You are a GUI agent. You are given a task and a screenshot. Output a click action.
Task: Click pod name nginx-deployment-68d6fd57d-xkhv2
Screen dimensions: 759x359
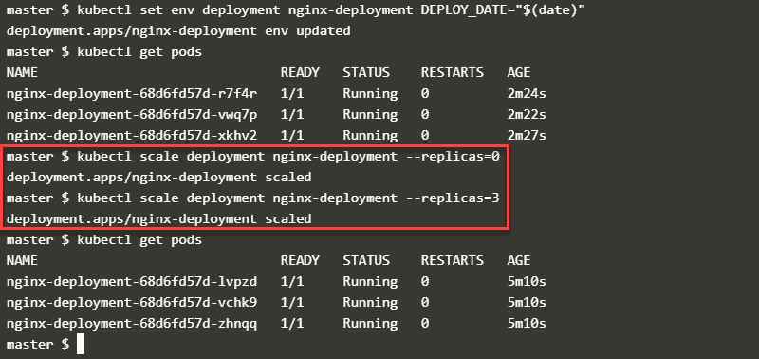pyautogui.click(x=132, y=135)
